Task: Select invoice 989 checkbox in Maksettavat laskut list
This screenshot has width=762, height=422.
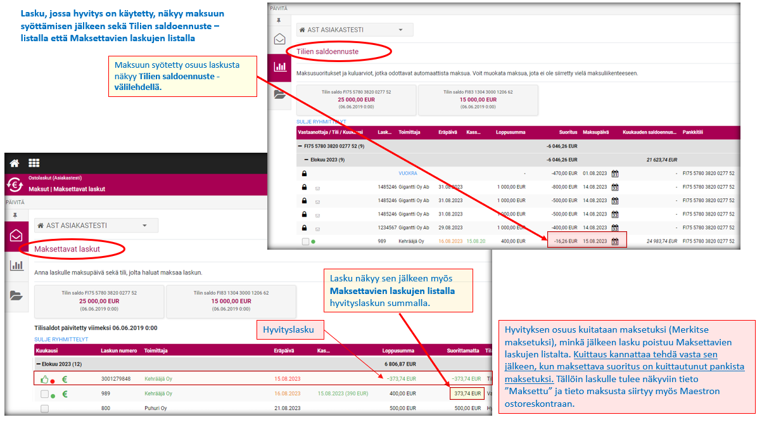Action: click(44, 394)
